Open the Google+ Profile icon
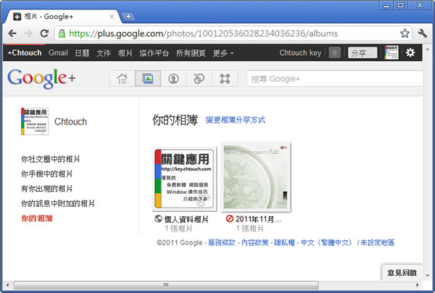Image resolution: width=435 pixels, height=293 pixels. pyautogui.click(x=173, y=78)
